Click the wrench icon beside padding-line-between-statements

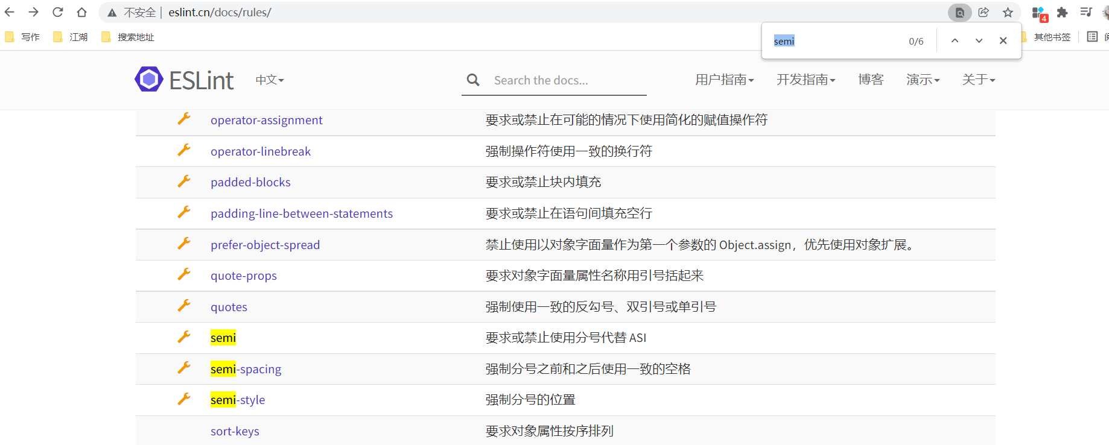coord(184,212)
